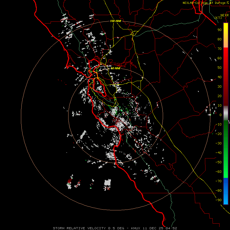Click the "0" value on velocity scale
The image size is (230, 230).
[221, 115]
